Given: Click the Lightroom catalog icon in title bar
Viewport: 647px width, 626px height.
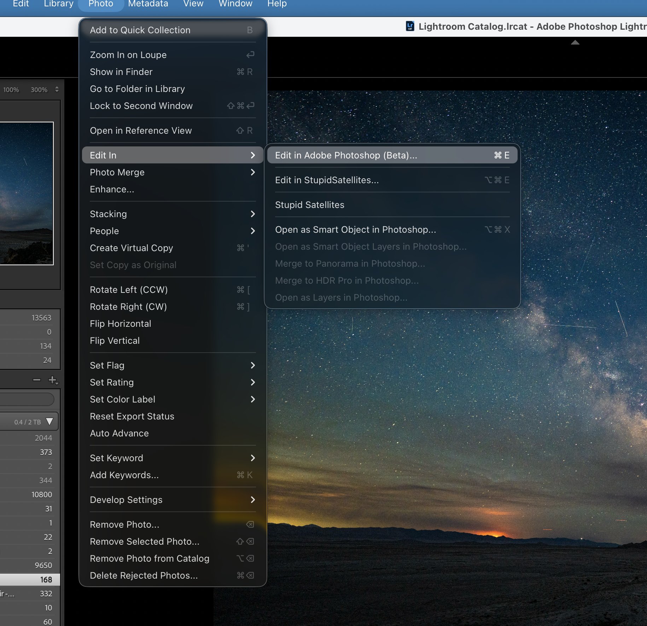Looking at the screenshot, I should point(410,26).
